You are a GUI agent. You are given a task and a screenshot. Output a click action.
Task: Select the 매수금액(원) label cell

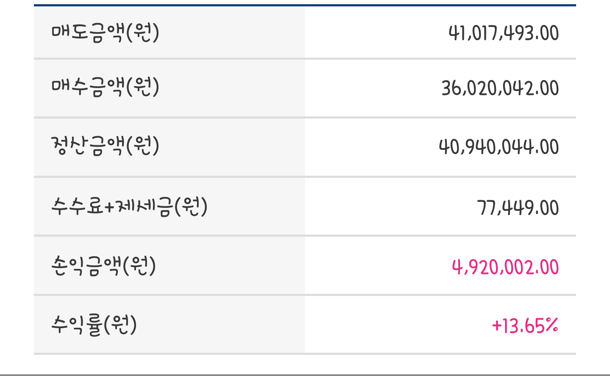click(x=169, y=88)
